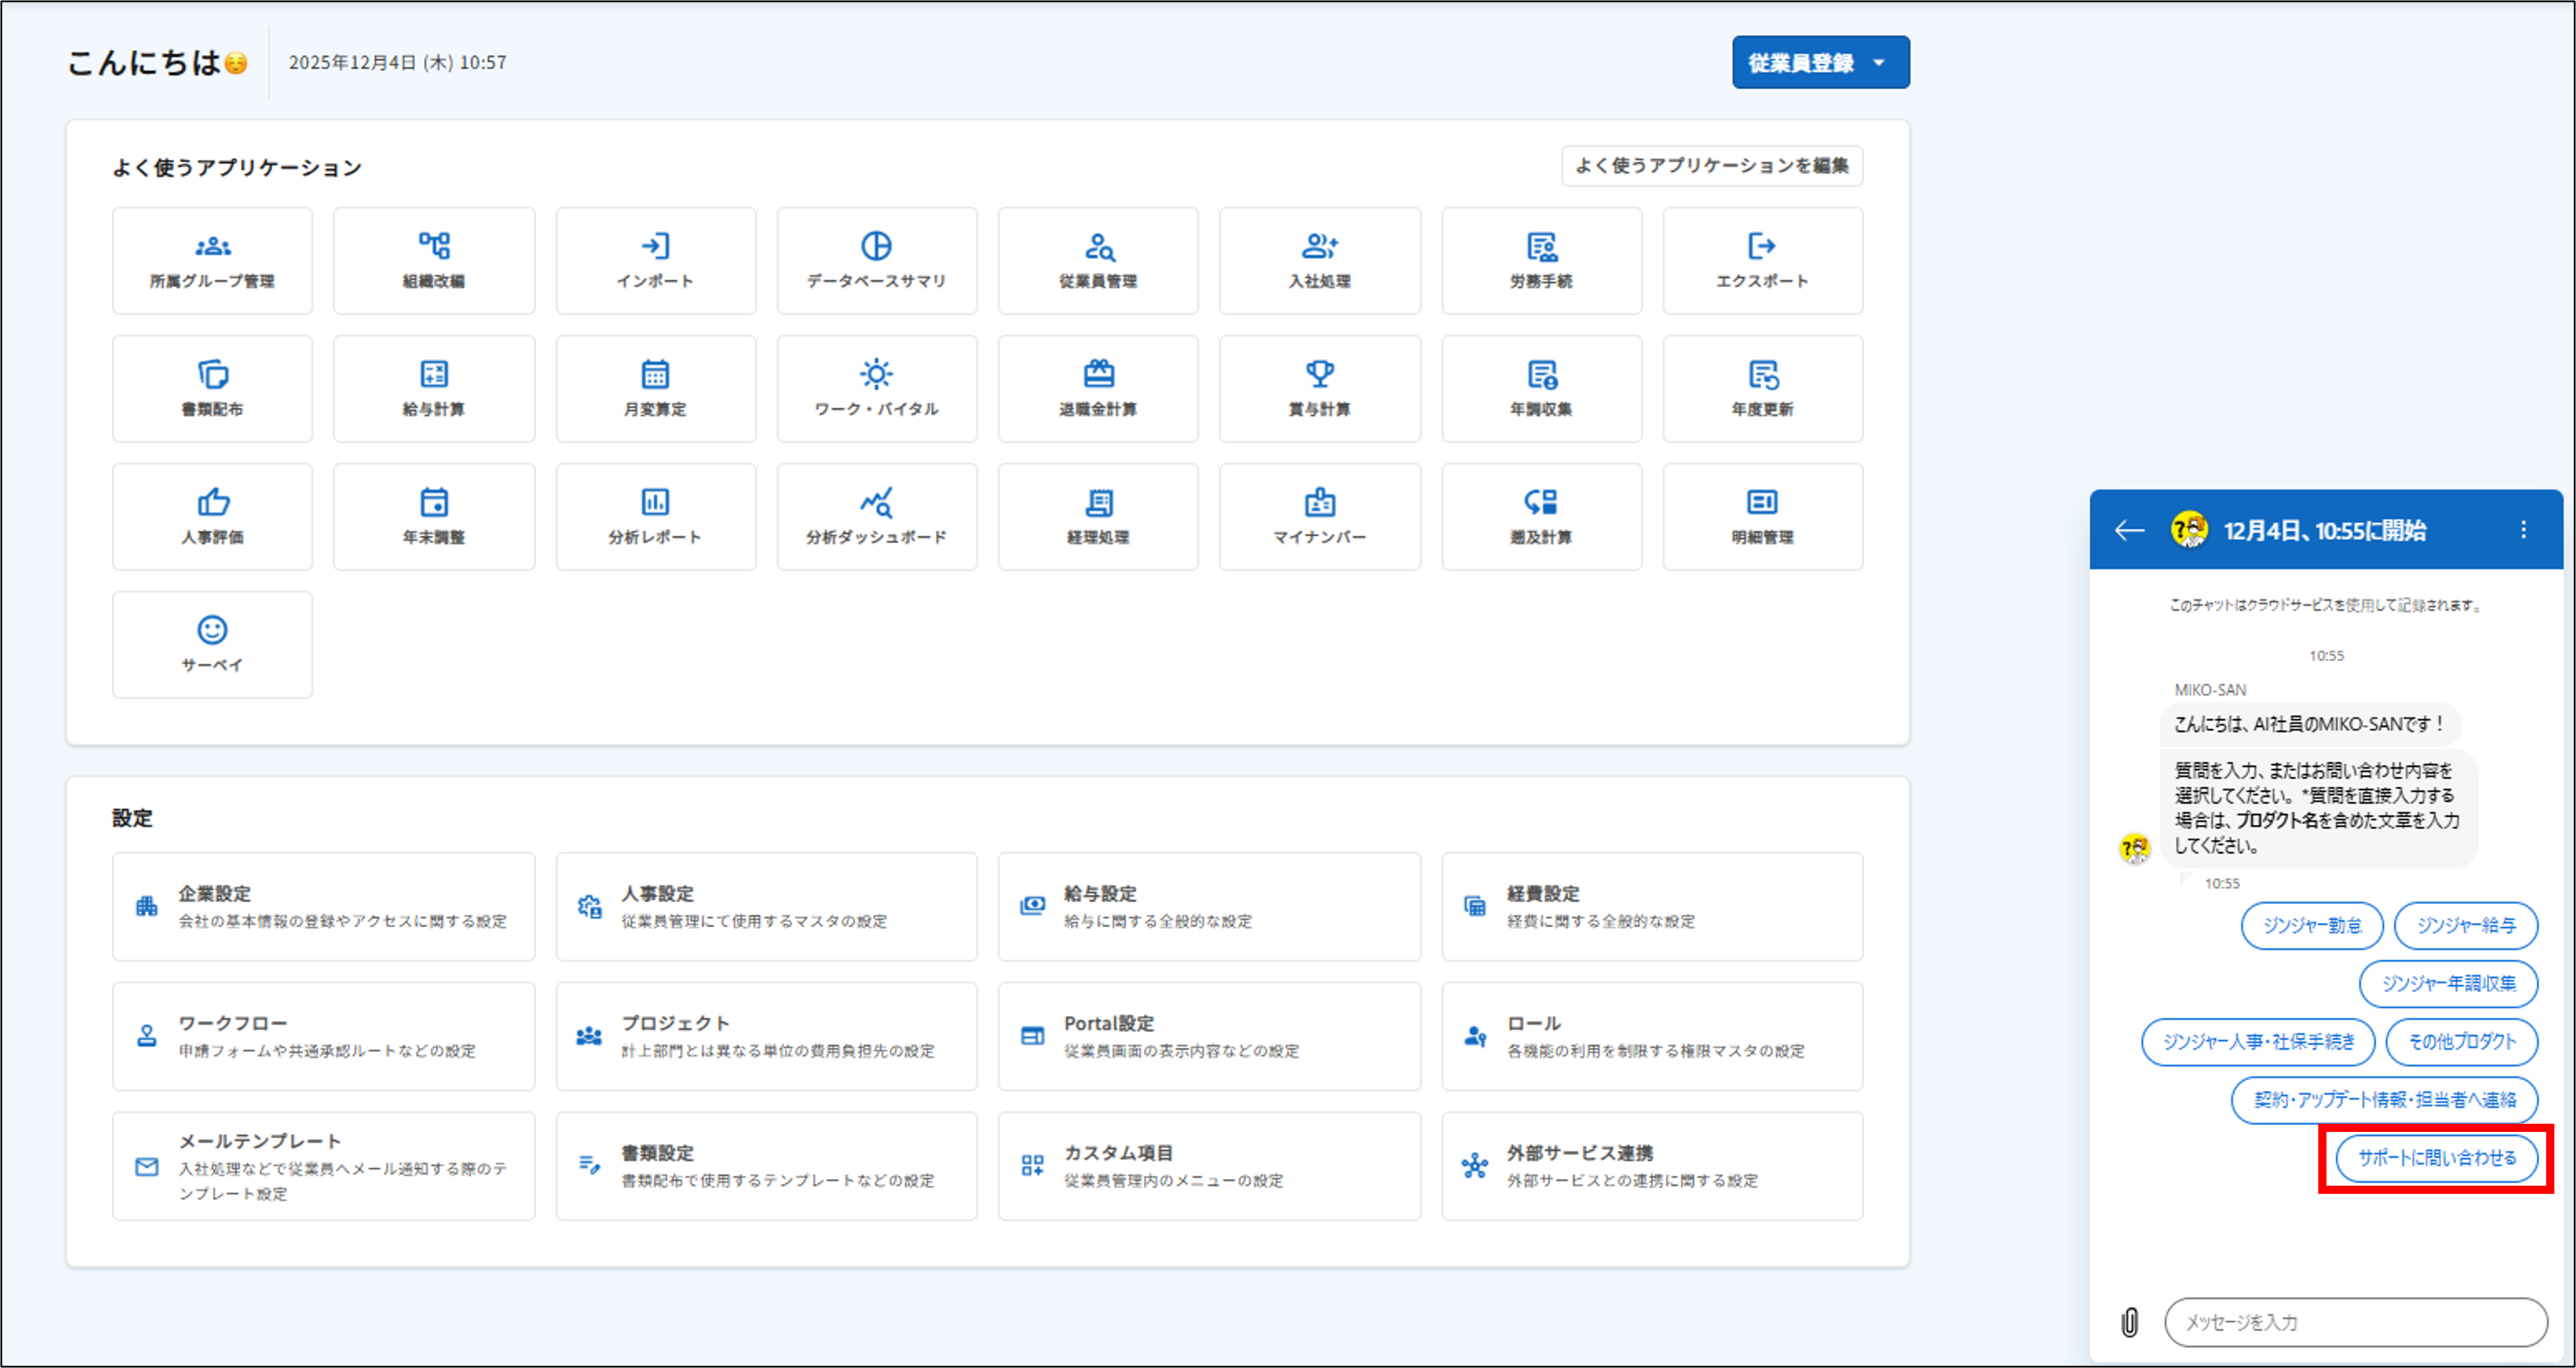2576x1368 pixels.
Task: Open the マイナンバー application icon
Action: [1319, 516]
